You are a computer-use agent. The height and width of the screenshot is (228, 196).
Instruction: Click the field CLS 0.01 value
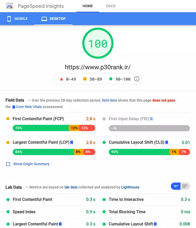tap(186, 142)
